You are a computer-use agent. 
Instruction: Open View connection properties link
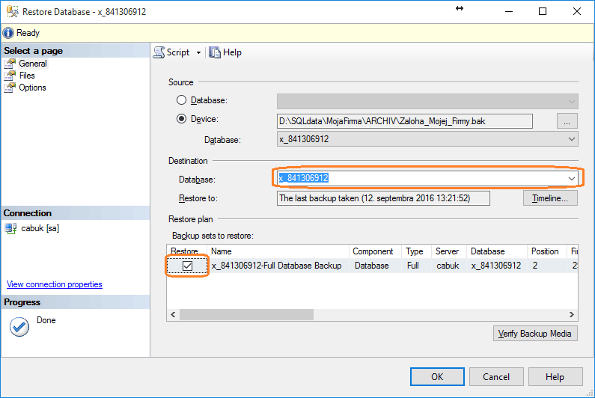point(55,284)
